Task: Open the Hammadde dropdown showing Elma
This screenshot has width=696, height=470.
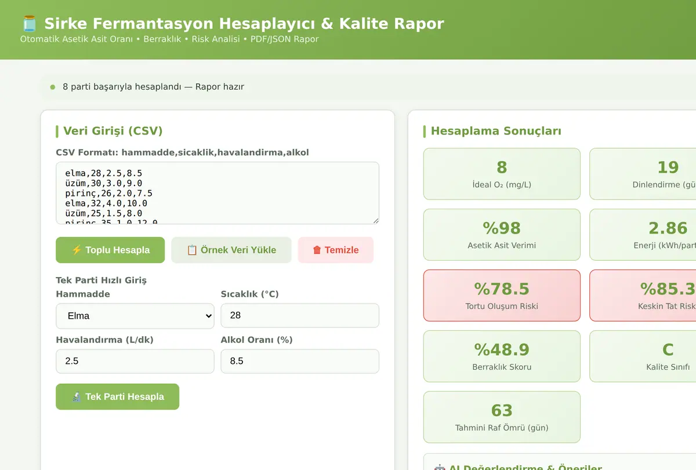Action: point(135,316)
